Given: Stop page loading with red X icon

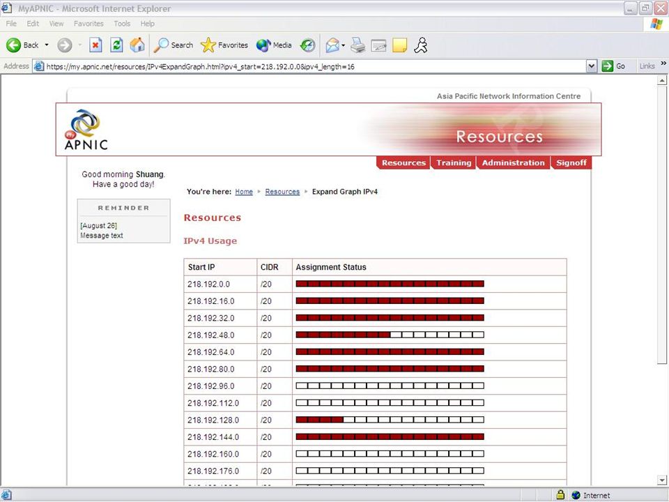Looking at the screenshot, I should click(x=95, y=45).
